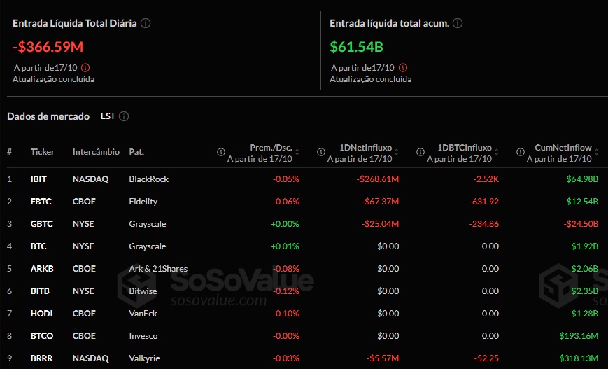The height and width of the screenshot is (369, 608).
Task: Open info icon for 1DBTCInfluxo column
Action: [420, 152]
